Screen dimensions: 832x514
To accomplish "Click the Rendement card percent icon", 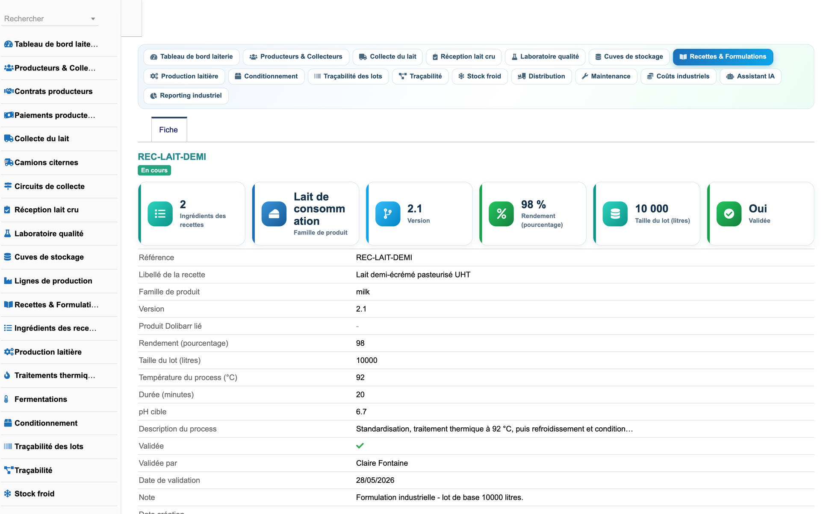I will (x=502, y=214).
